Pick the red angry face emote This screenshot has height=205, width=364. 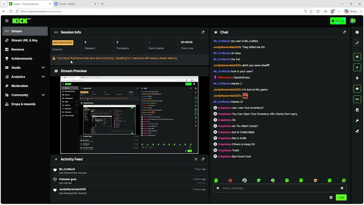tap(230, 180)
